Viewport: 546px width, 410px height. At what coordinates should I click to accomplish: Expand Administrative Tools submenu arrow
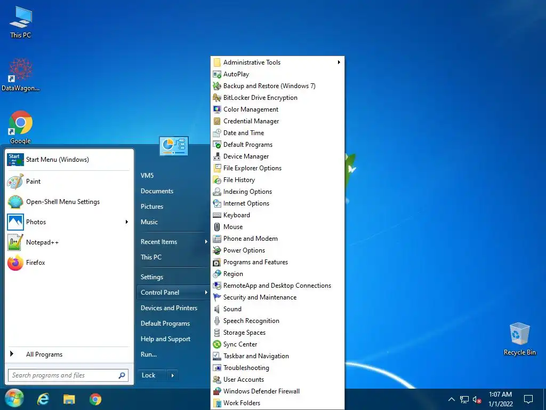point(339,62)
